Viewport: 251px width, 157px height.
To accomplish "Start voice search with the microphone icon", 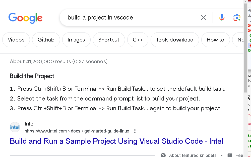I will point(222,17).
